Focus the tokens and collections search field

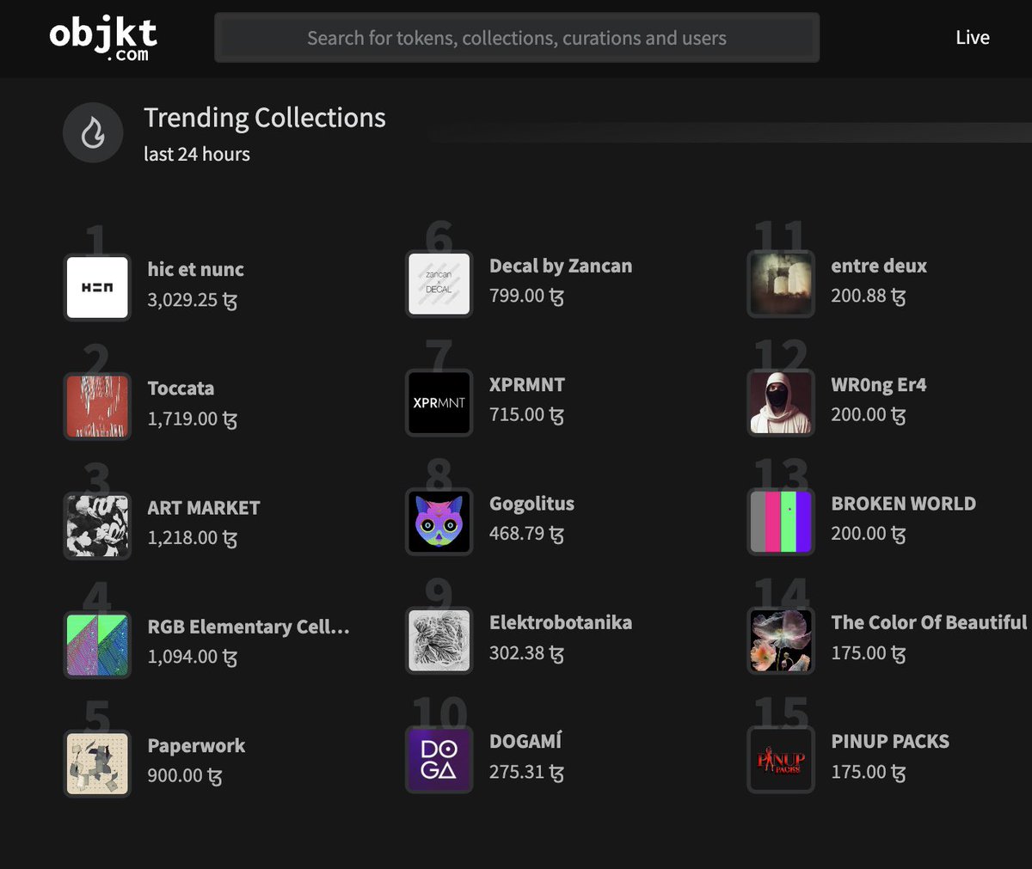tap(517, 38)
